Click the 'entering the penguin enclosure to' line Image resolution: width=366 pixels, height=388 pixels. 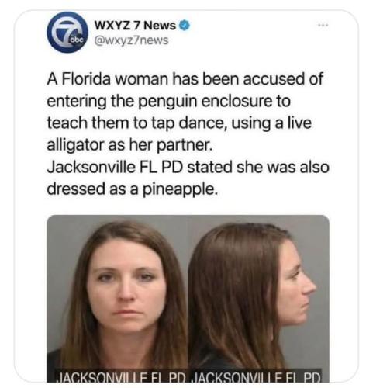(169, 101)
